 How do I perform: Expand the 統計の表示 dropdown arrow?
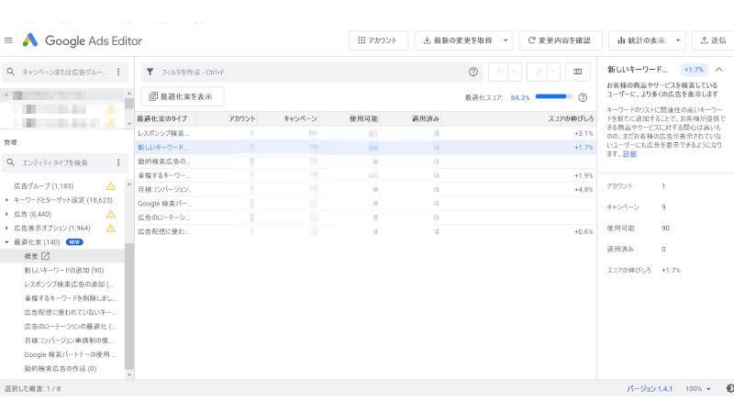(678, 40)
